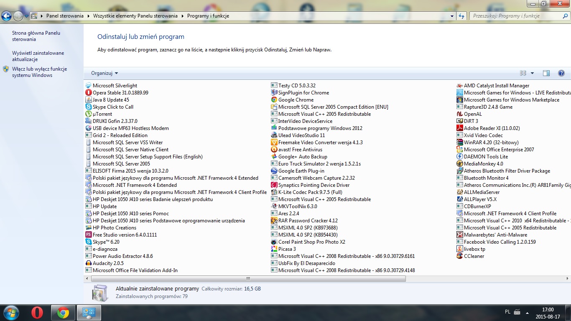571x321 pixels.
Task: Select avast! Free Antivirus icon
Action: click(x=274, y=150)
